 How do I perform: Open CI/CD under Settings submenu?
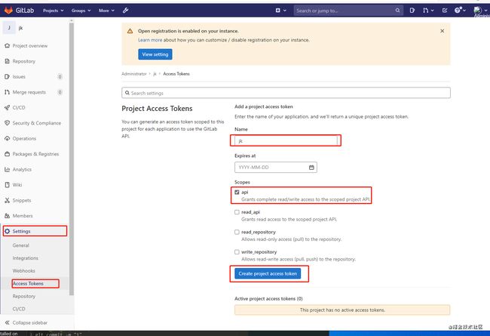[x=19, y=309]
